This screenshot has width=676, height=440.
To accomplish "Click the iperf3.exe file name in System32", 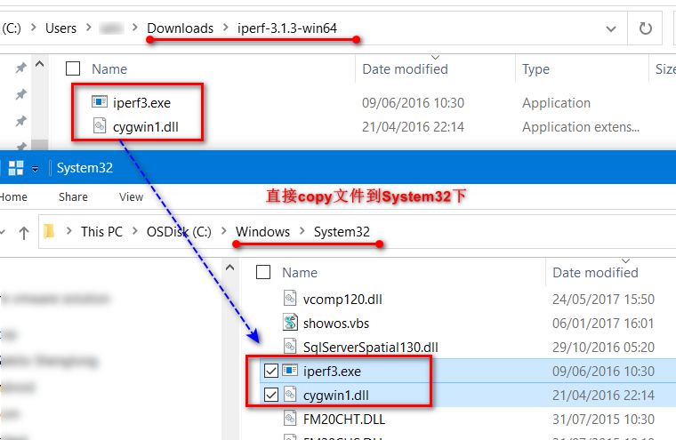I will click(x=332, y=372).
